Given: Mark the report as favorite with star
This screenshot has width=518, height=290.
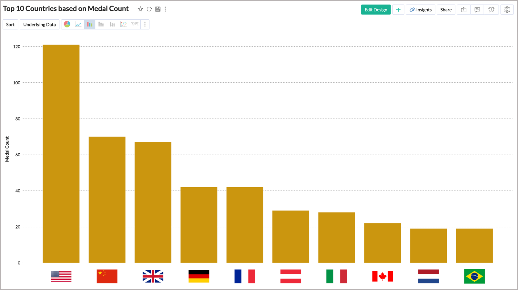Looking at the screenshot, I should [x=140, y=9].
